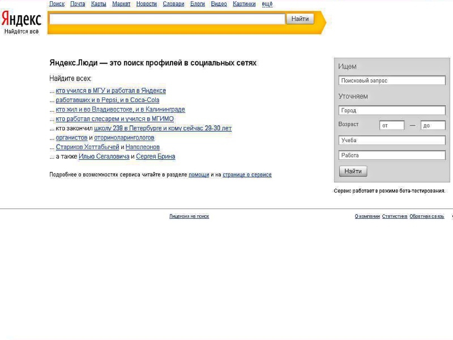Open the О компании footer link

pos(367,216)
